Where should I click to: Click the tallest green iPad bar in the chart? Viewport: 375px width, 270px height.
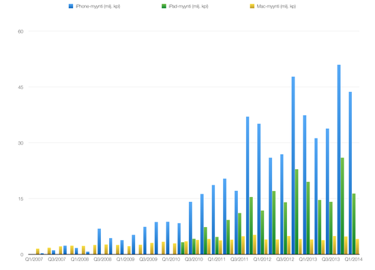pos(342,206)
